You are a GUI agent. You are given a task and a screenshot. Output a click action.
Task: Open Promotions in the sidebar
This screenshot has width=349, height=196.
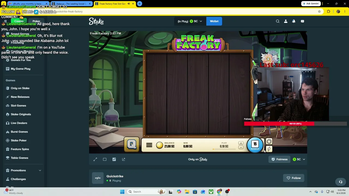coord(18,170)
